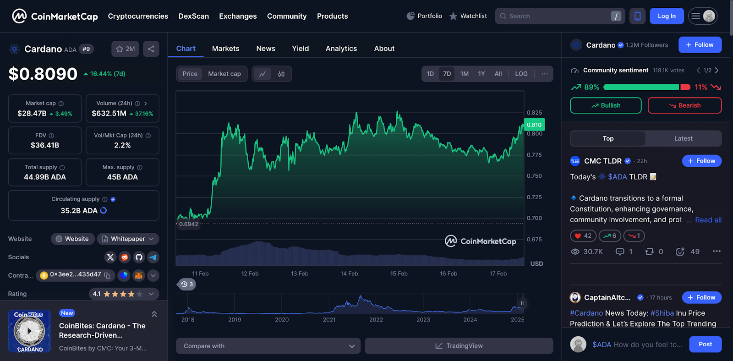This screenshot has width=733, height=361.
Task: Toggle LOG scale on chart
Action: tap(521, 74)
